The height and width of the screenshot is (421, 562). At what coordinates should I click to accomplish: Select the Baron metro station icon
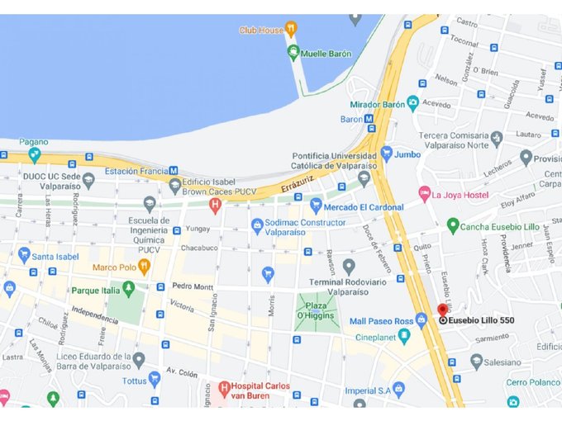tap(369, 119)
